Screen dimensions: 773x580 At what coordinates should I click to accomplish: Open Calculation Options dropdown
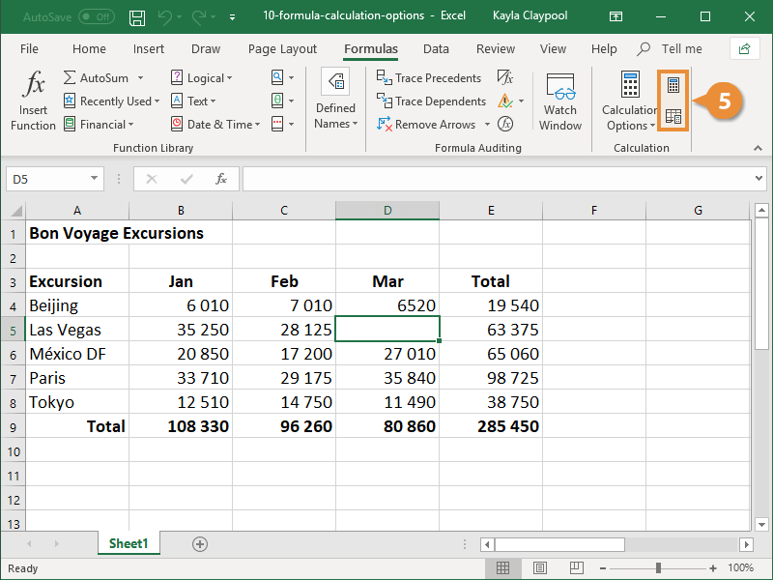coord(630,101)
